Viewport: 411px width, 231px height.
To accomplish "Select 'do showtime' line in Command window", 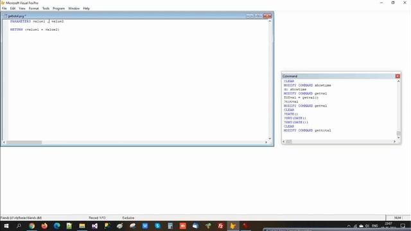I will click(x=295, y=89).
